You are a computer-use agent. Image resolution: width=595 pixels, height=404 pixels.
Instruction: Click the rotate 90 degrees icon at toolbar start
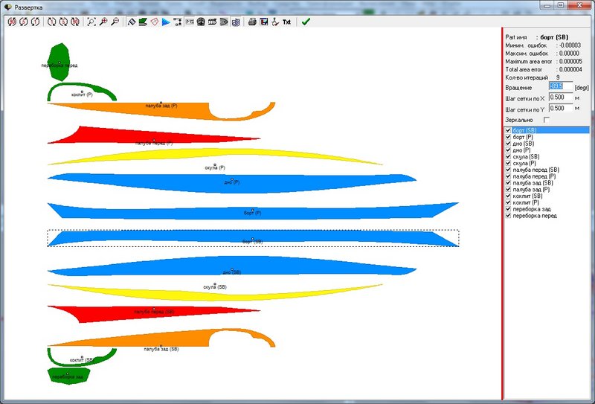click(12, 22)
